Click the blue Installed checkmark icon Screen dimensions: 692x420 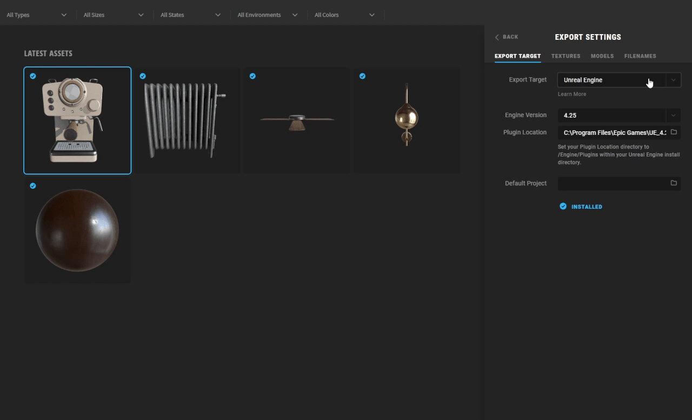coord(563,206)
